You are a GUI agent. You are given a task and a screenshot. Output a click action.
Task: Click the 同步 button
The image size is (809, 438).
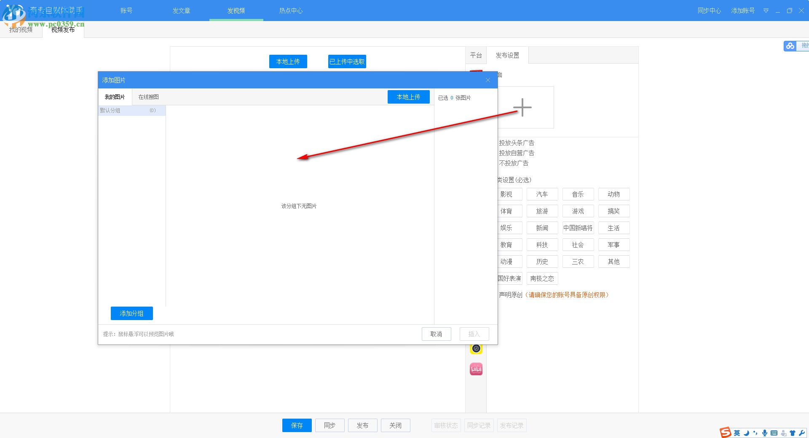coord(330,425)
